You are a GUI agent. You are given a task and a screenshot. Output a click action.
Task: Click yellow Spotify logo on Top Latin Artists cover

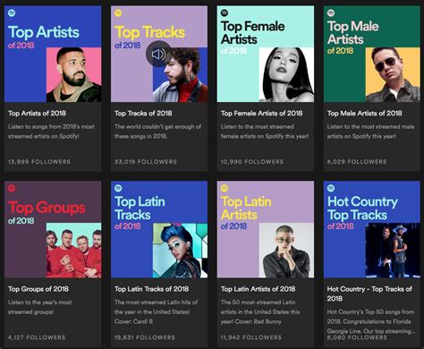tap(225, 188)
